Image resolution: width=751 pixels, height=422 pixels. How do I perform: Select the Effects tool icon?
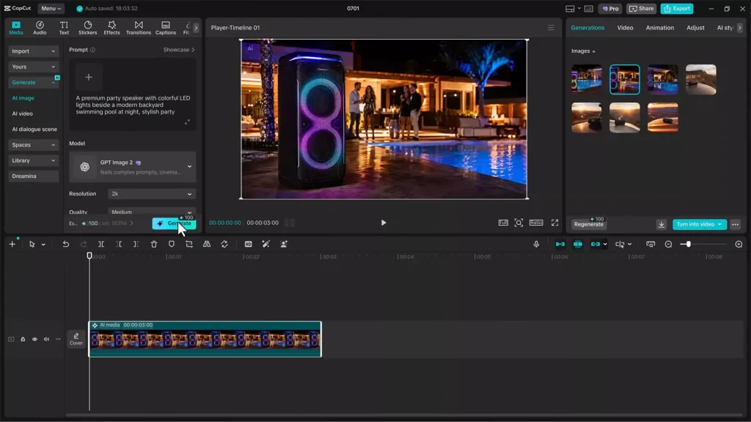click(x=111, y=28)
